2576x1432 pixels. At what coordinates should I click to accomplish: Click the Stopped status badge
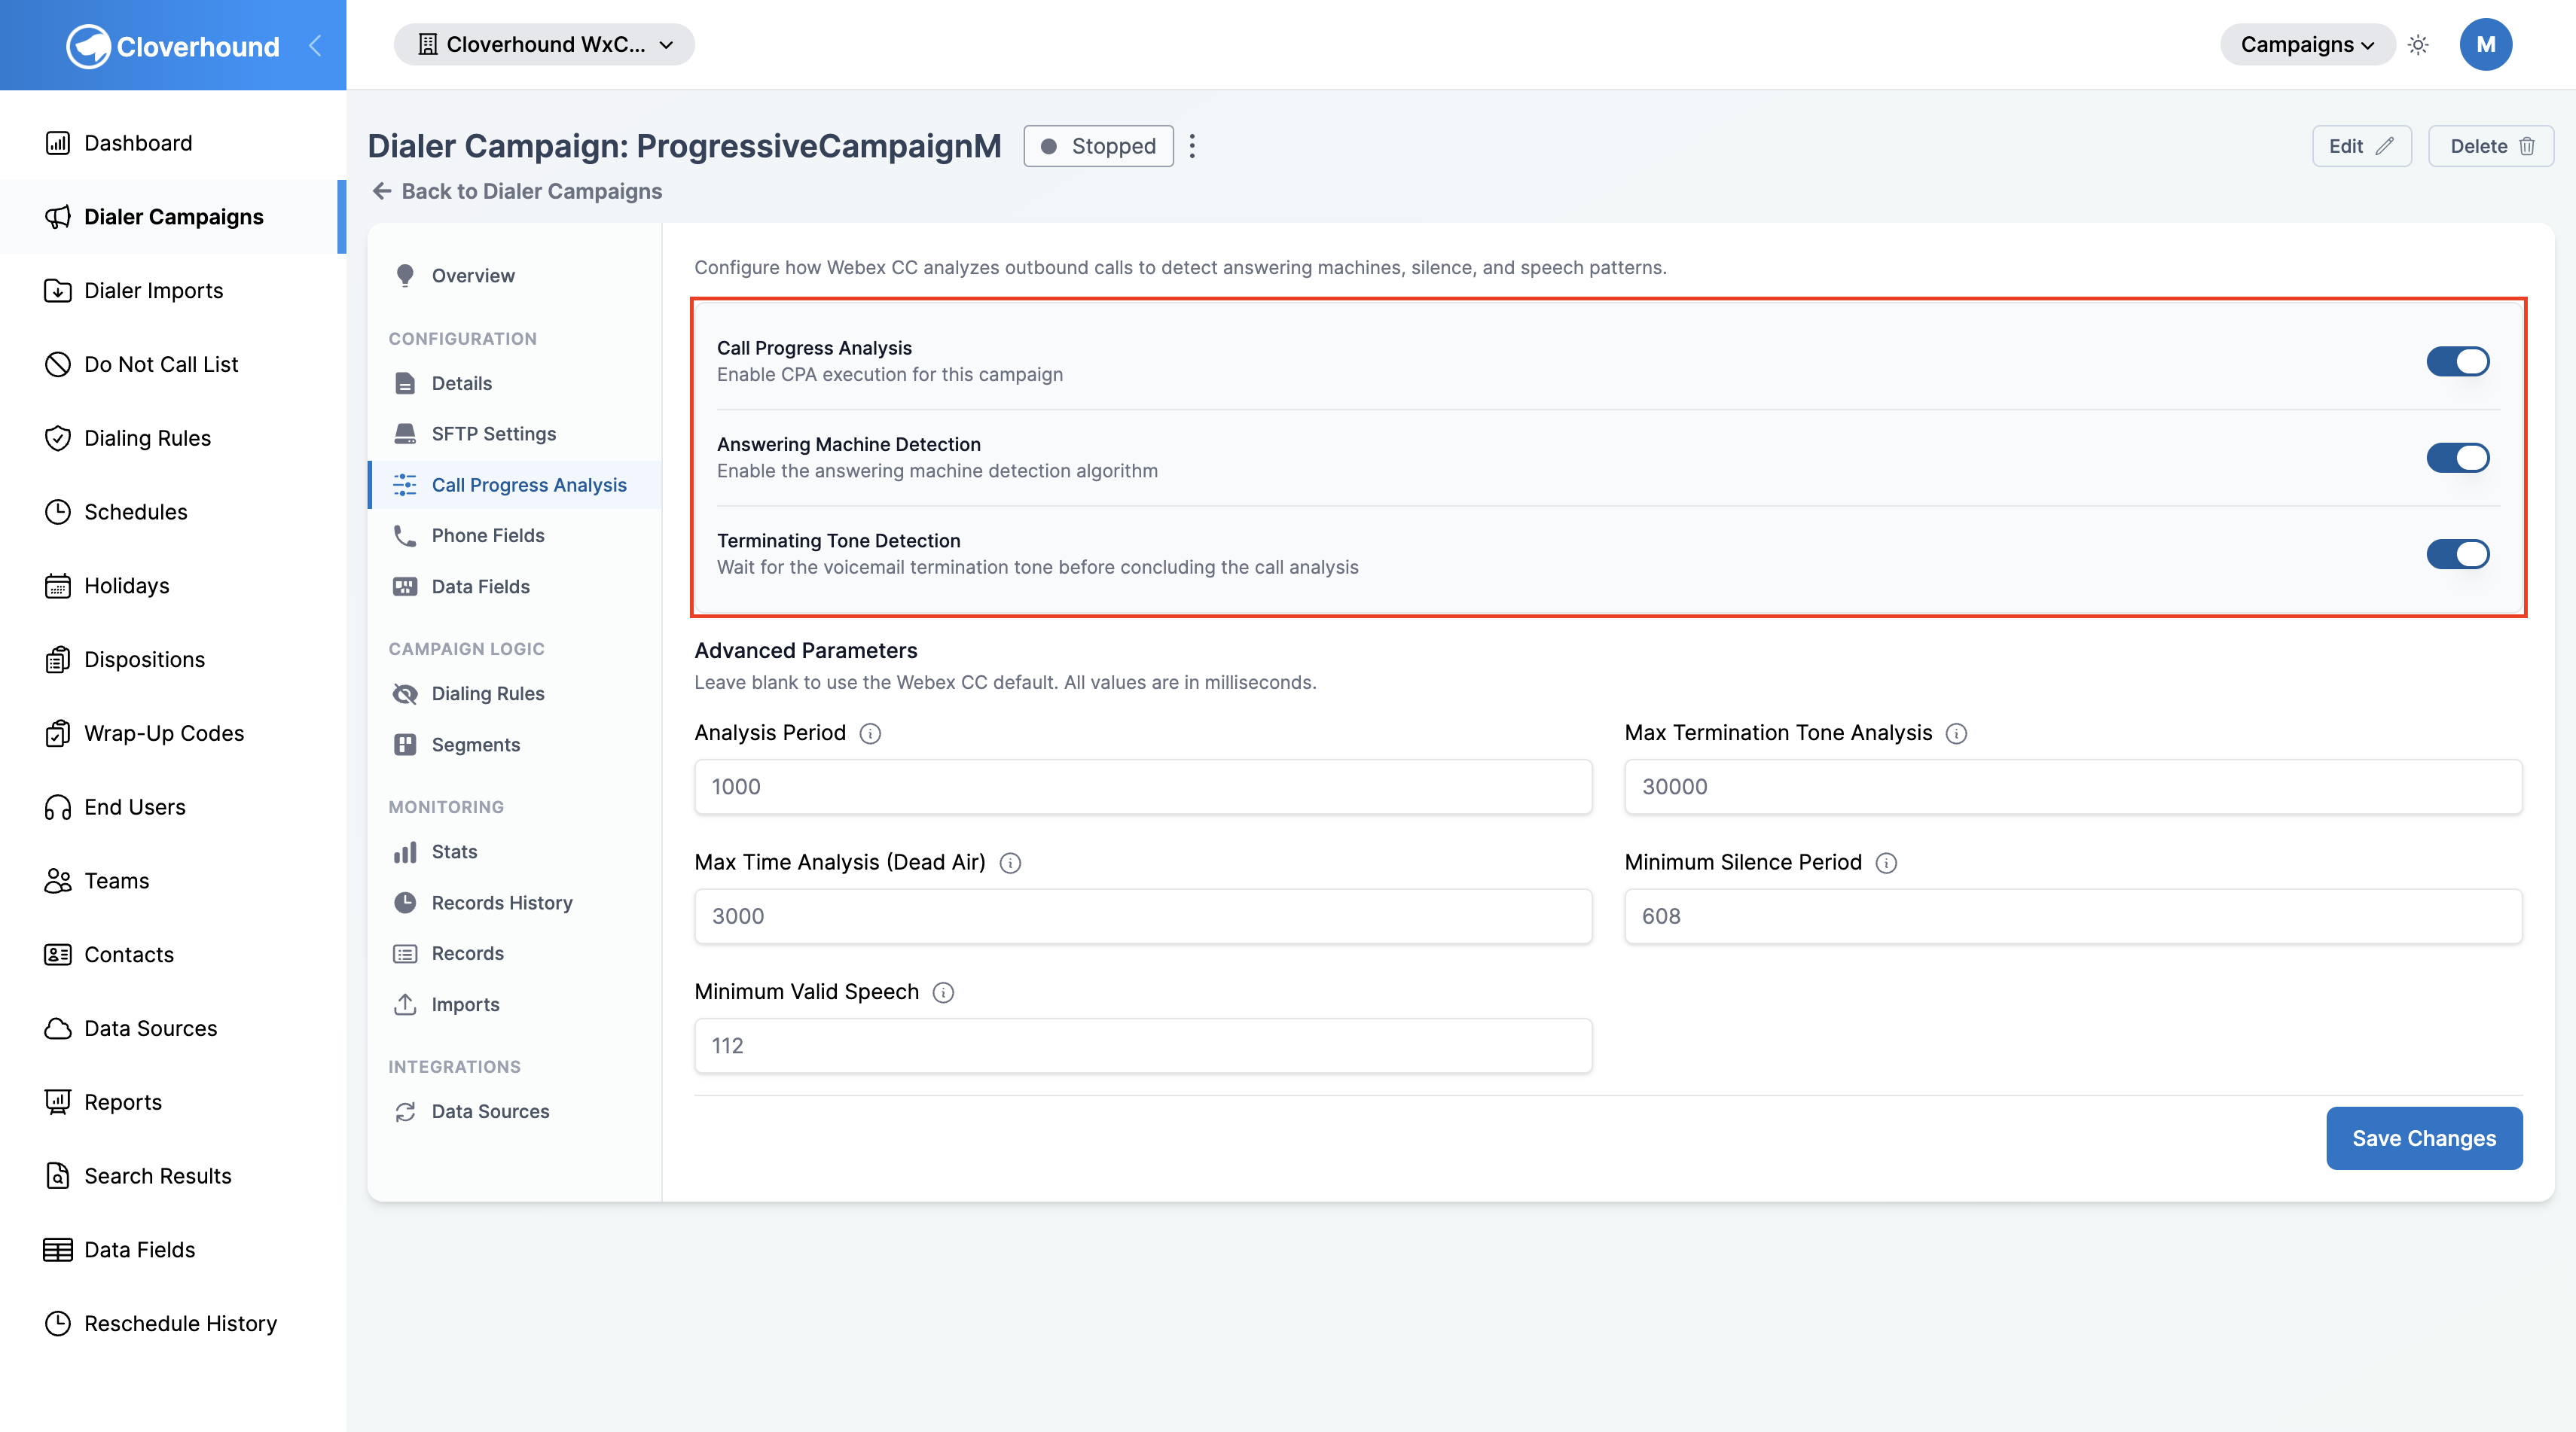coord(1098,146)
